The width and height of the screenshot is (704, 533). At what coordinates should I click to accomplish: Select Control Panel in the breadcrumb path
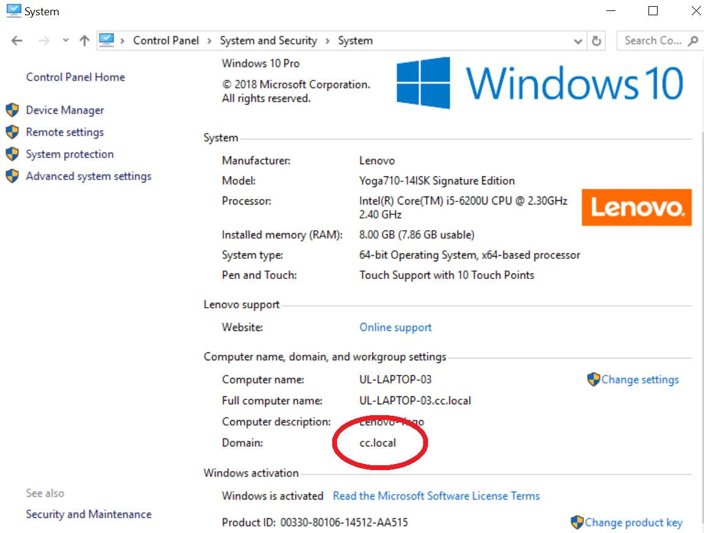click(x=165, y=41)
